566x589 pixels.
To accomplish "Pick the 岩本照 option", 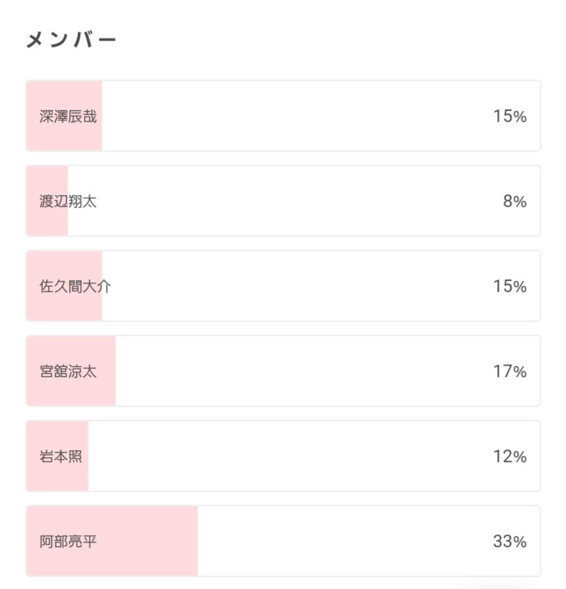I will click(x=283, y=456).
